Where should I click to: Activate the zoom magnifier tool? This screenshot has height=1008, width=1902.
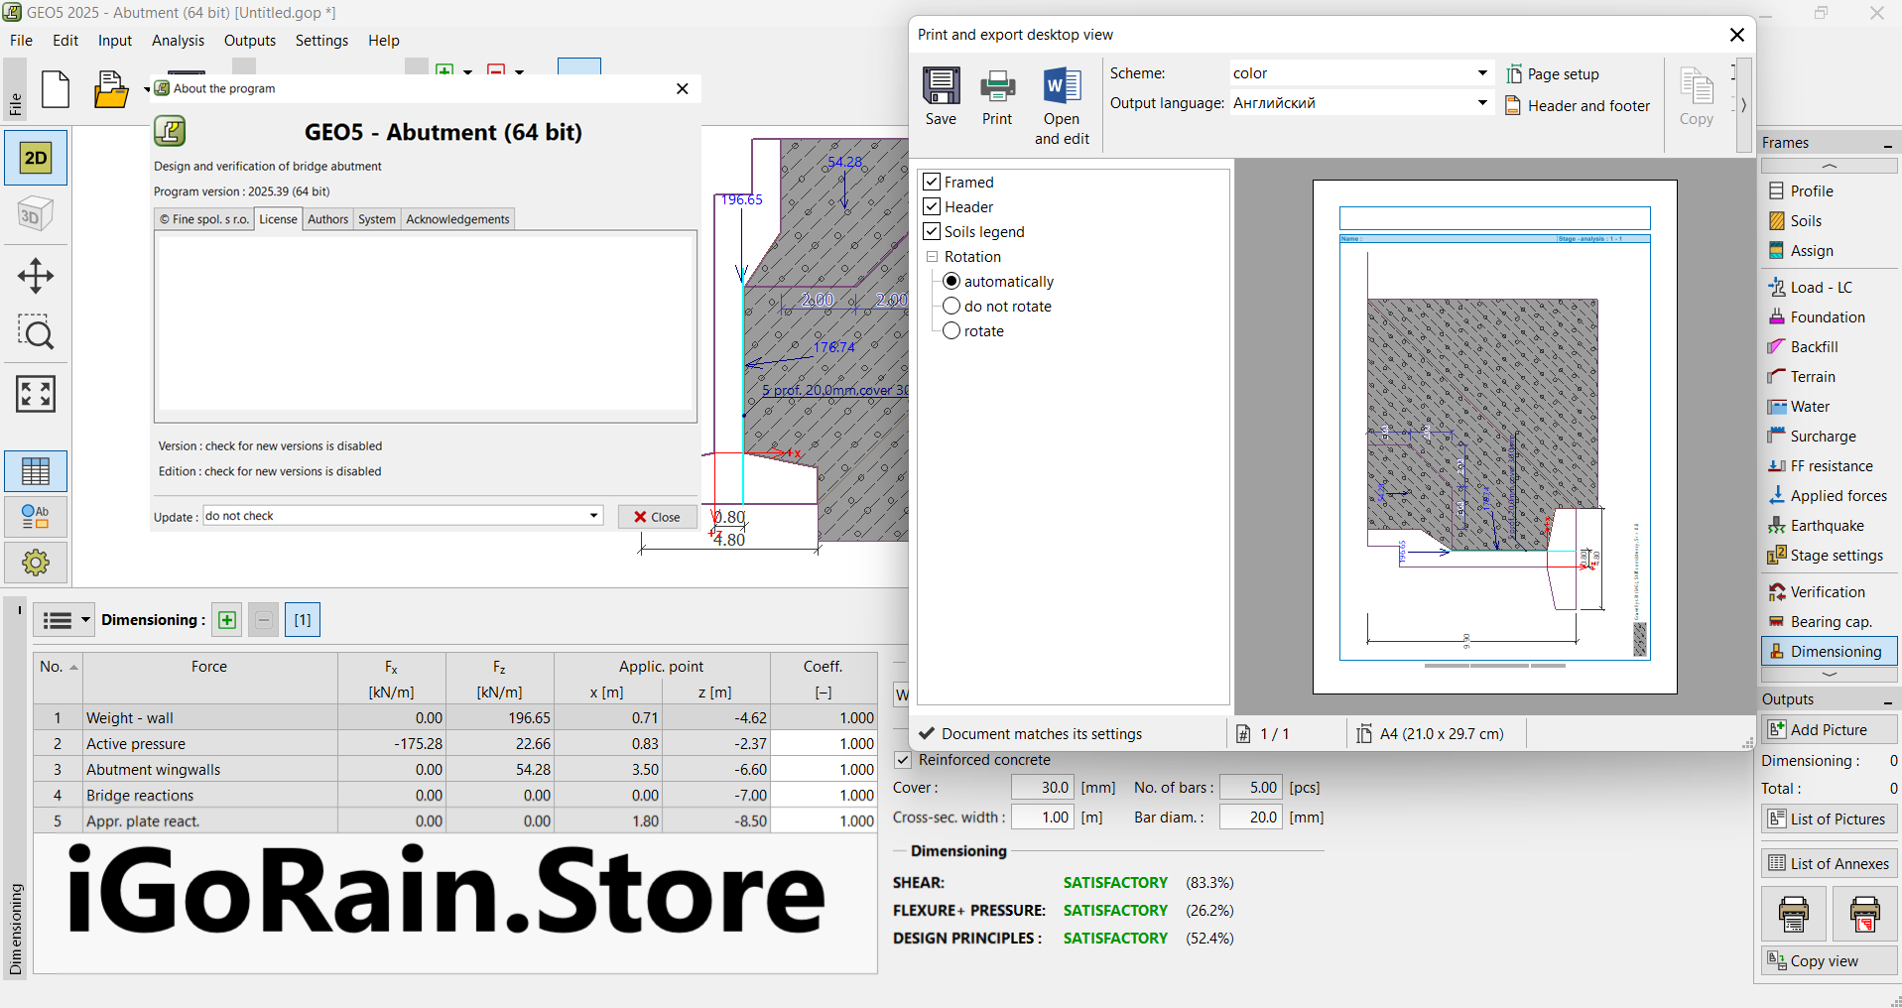[x=36, y=333]
